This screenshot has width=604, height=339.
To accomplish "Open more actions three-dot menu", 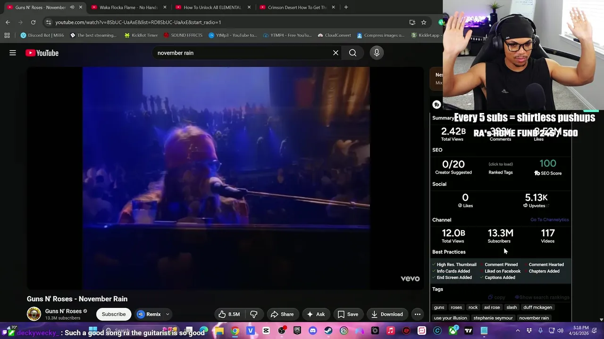I will tap(418, 314).
